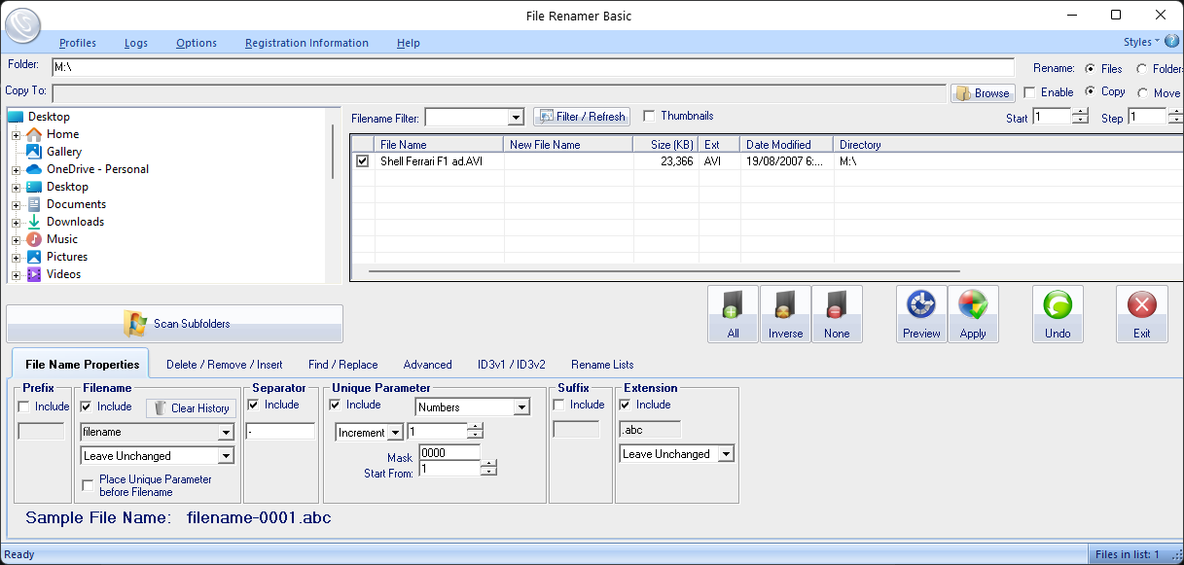The width and height of the screenshot is (1184, 565).
Task: Switch to the ID3v1 / ID3v2 tab
Action: point(512,365)
